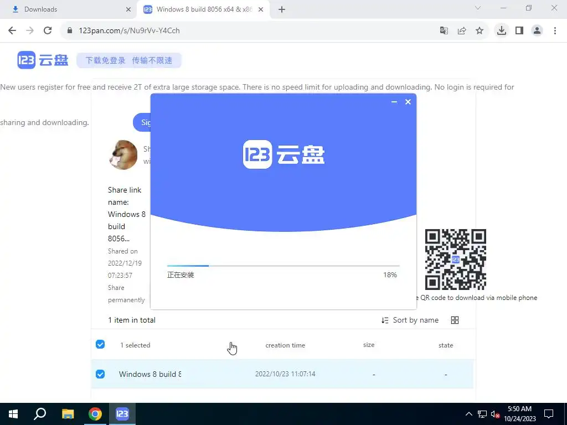
Task: Open Chrome three-dot menu
Action: [555, 31]
